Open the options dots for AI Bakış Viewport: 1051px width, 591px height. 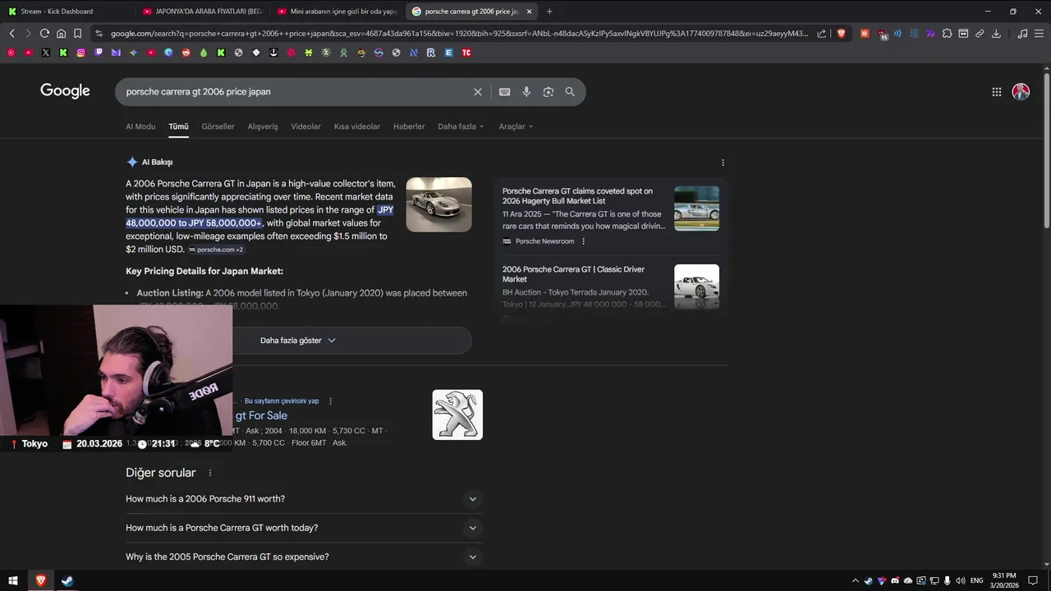click(x=723, y=163)
